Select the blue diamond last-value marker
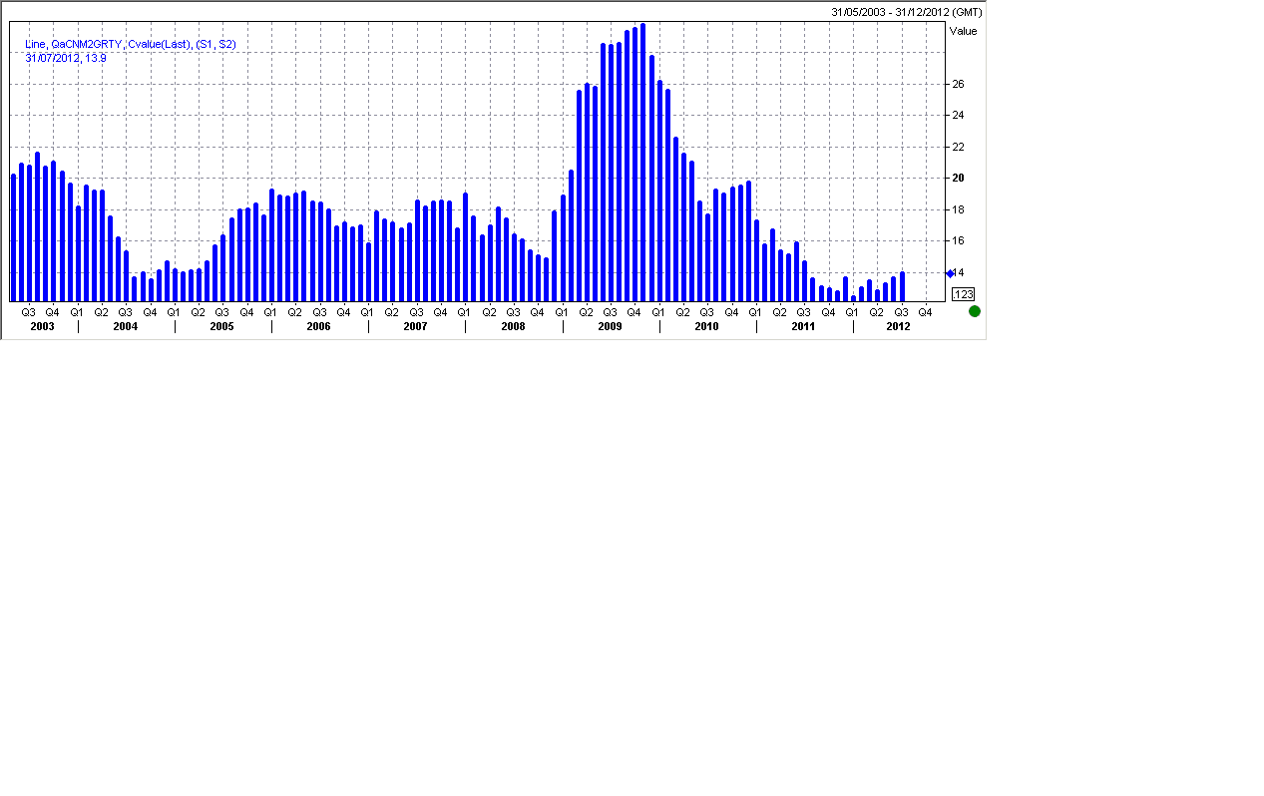The height and width of the screenshot is (796, 1264). click(x=950, y=273)
